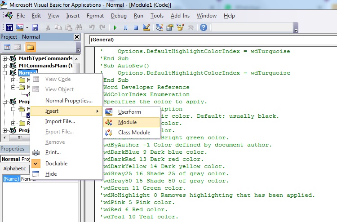Click the Paste clipboard icon
Screen dimensions: 337x222
tap(69, 27)
